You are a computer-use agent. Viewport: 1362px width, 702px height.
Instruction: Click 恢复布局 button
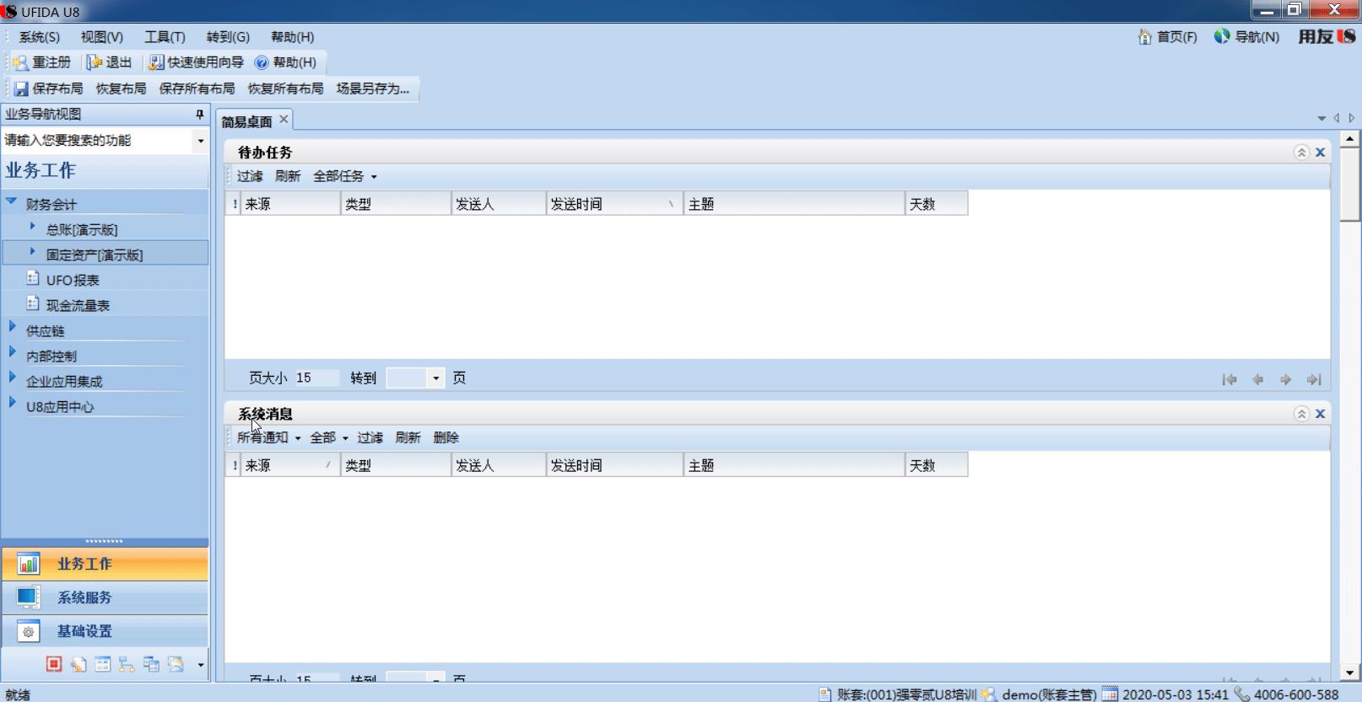click(x=121, y=88)
